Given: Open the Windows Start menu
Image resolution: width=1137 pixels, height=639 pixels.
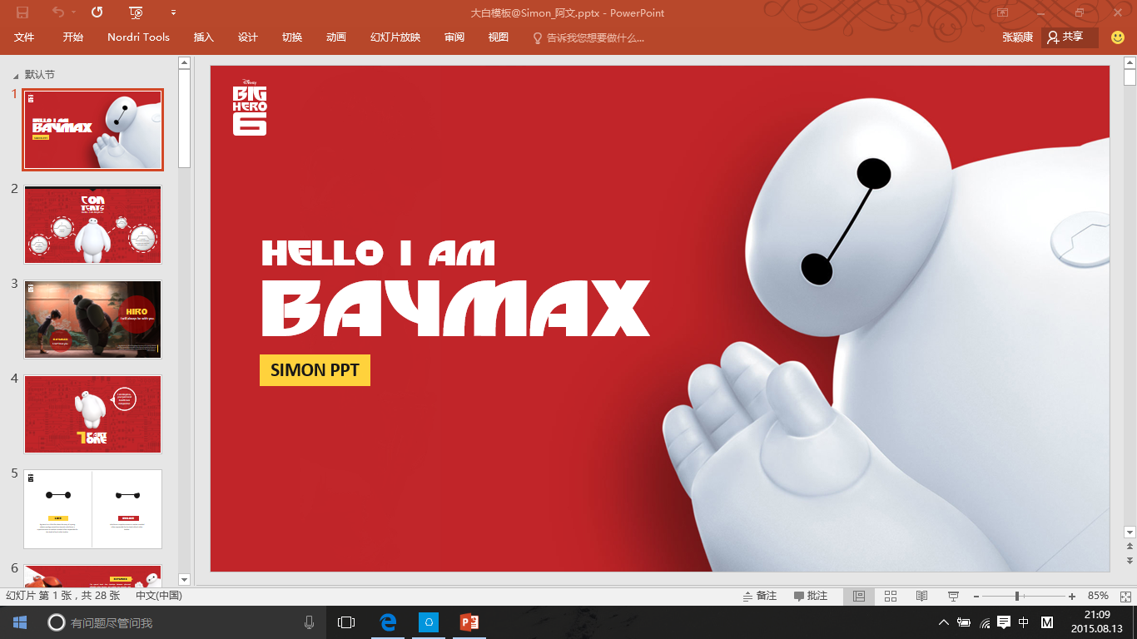Looking at the screenshot, I should coord(20,622).
